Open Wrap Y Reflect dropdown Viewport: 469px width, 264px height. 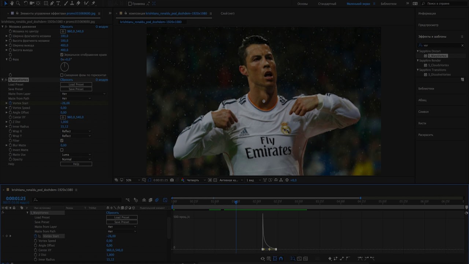[76, 136]
